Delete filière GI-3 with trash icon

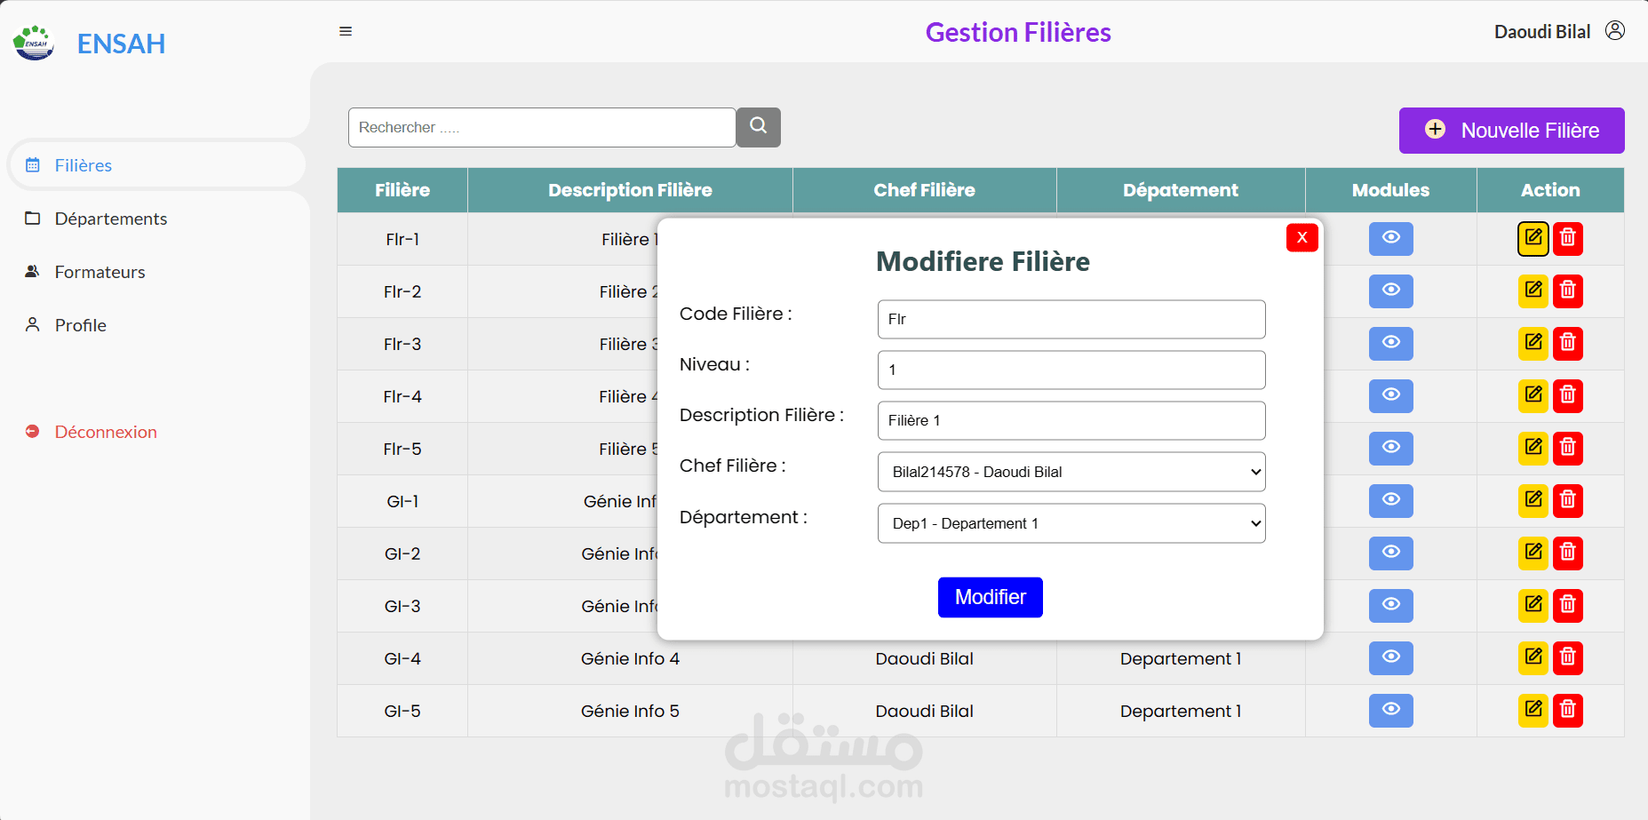pos(1568,605)
